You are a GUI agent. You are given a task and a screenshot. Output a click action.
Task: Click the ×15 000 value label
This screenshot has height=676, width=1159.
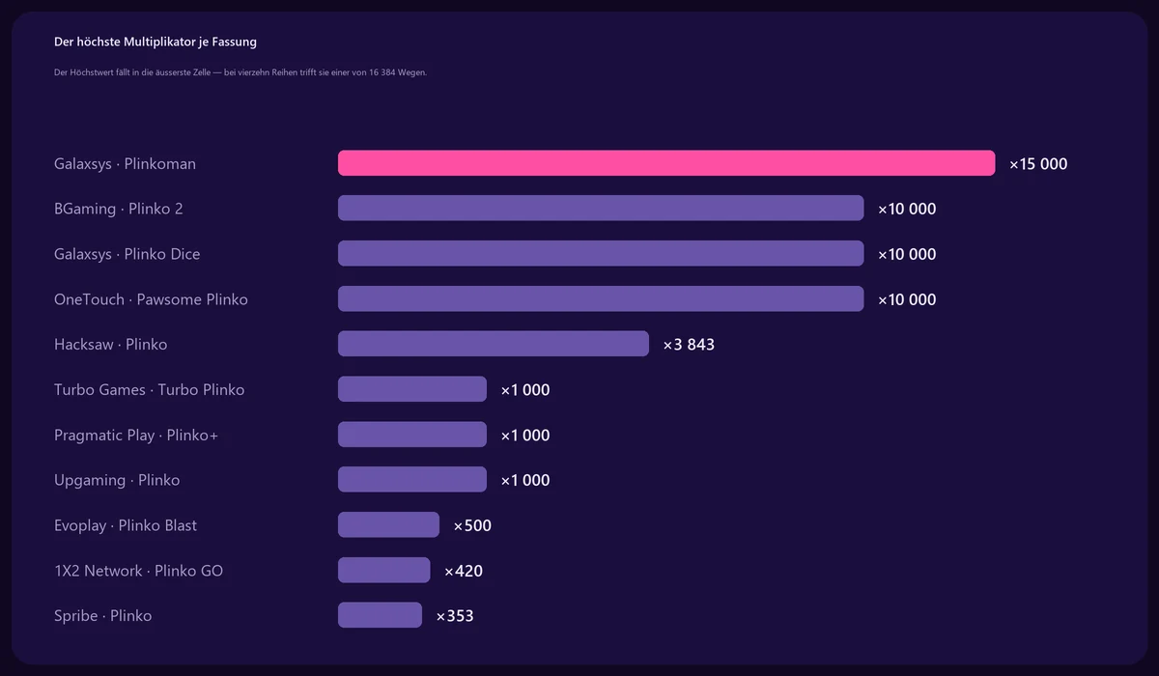point(1038,164)
